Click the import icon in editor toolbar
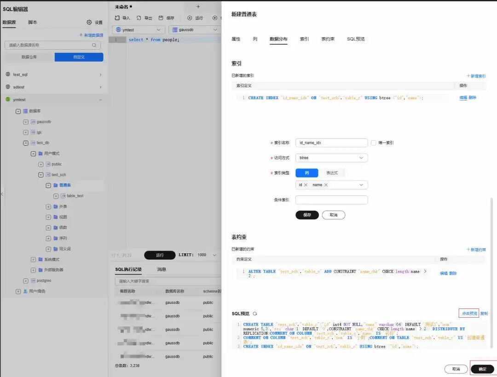This screenshot has width=497, height=377. [x=117, y=18]
